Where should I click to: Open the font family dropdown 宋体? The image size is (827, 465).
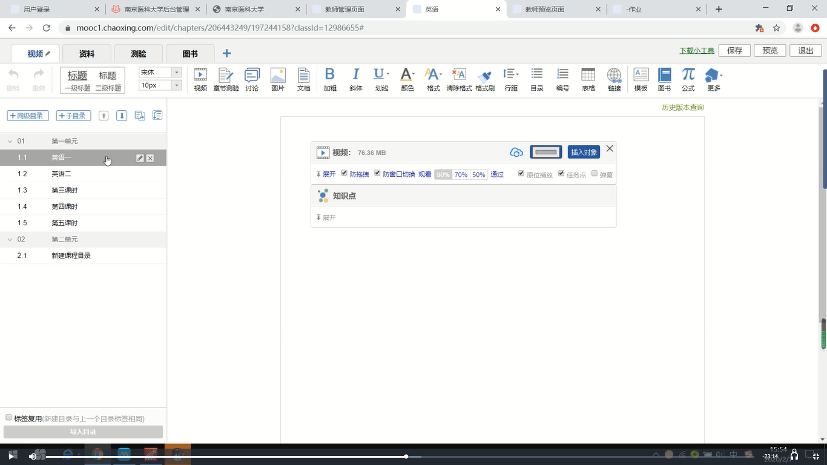tap(160, 72)
